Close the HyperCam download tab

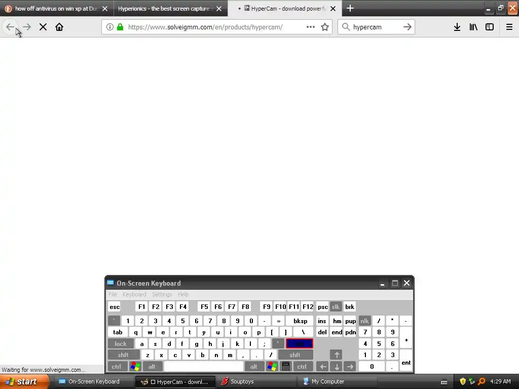333,9
